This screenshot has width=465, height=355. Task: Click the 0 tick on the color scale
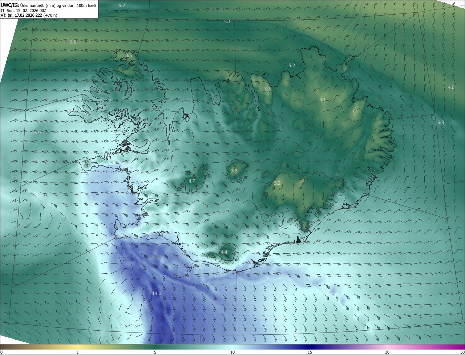coord(1,352)
